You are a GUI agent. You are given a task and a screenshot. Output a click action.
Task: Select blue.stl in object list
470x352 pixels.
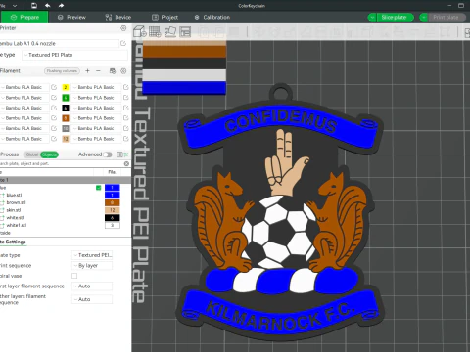[14, 195]
